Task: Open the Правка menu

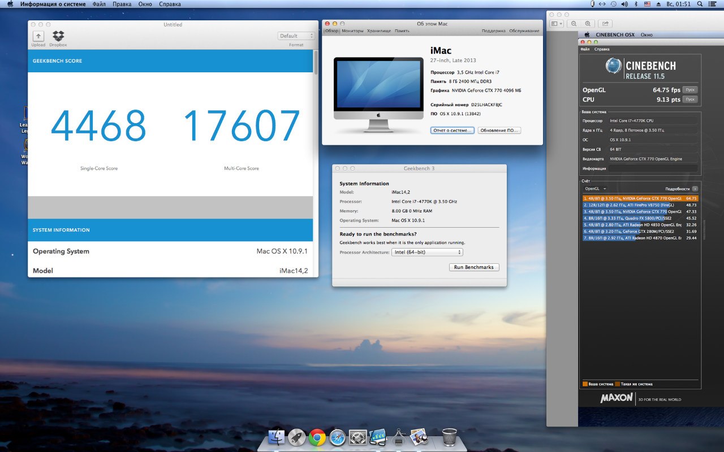Action: [122, 4]
